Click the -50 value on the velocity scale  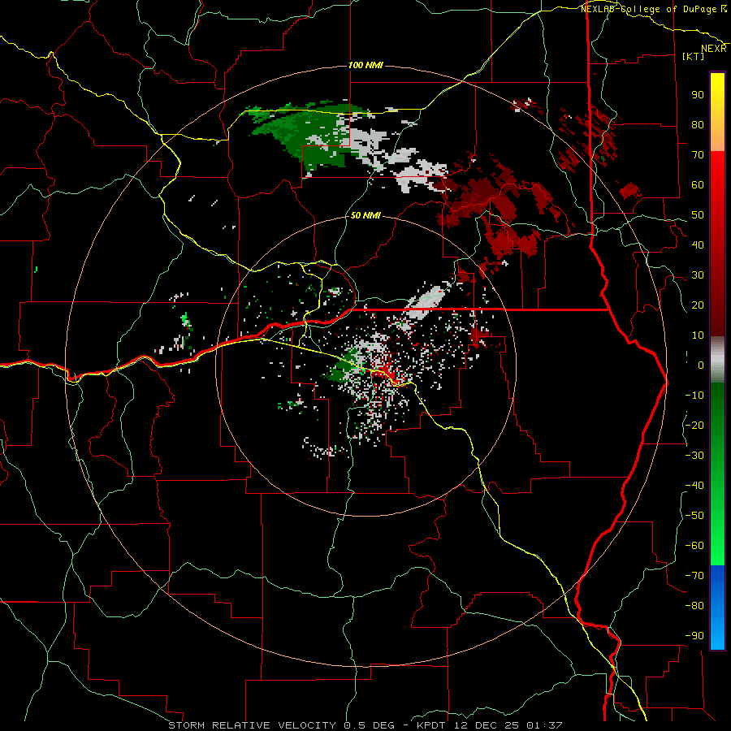point(694,516)
